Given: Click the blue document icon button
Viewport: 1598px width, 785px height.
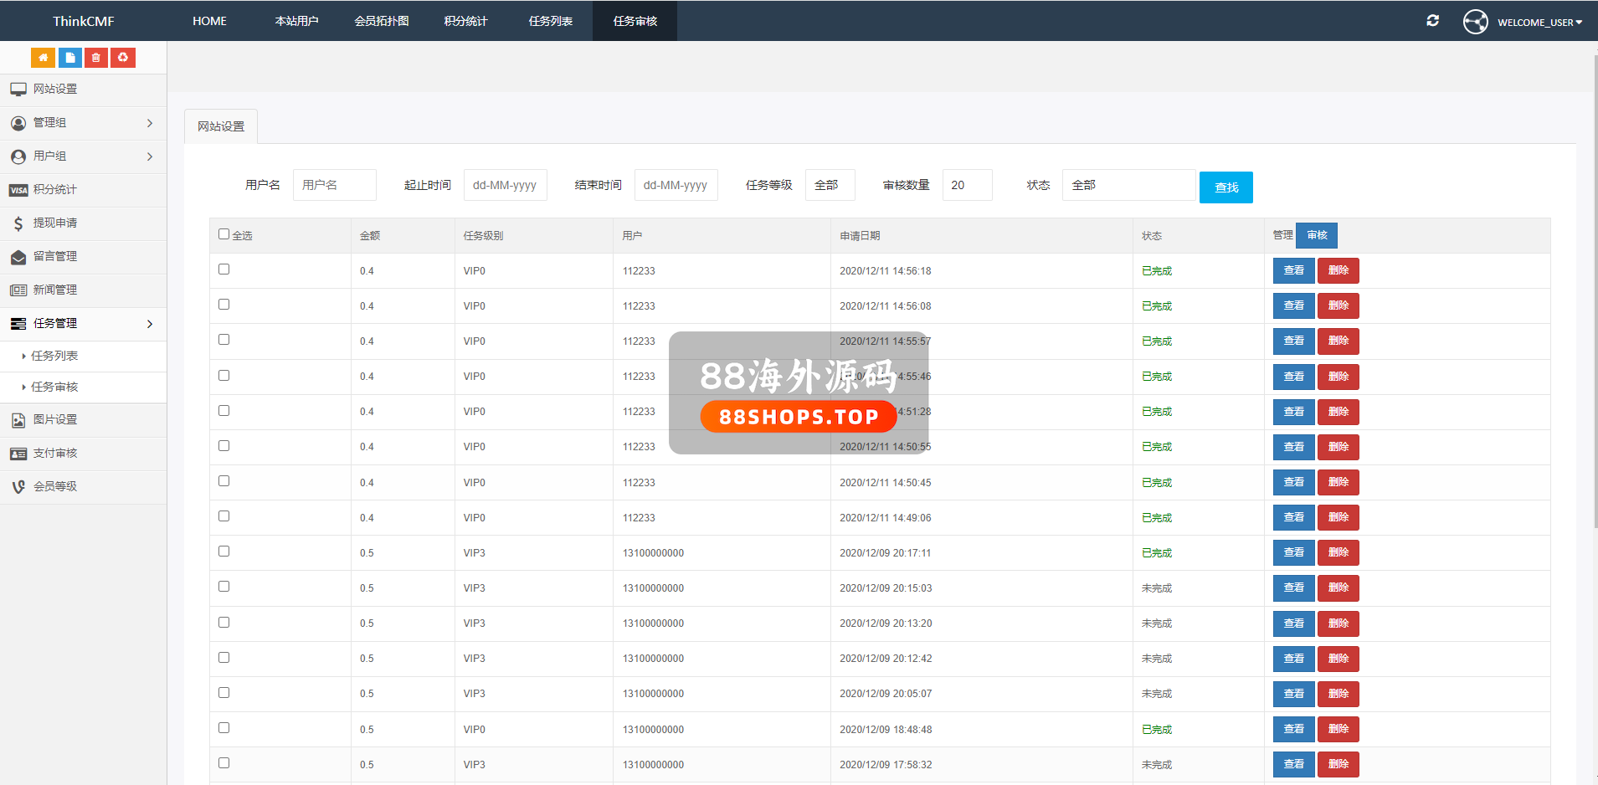Looking at the screenshot, I should click(x=69, y=58).
